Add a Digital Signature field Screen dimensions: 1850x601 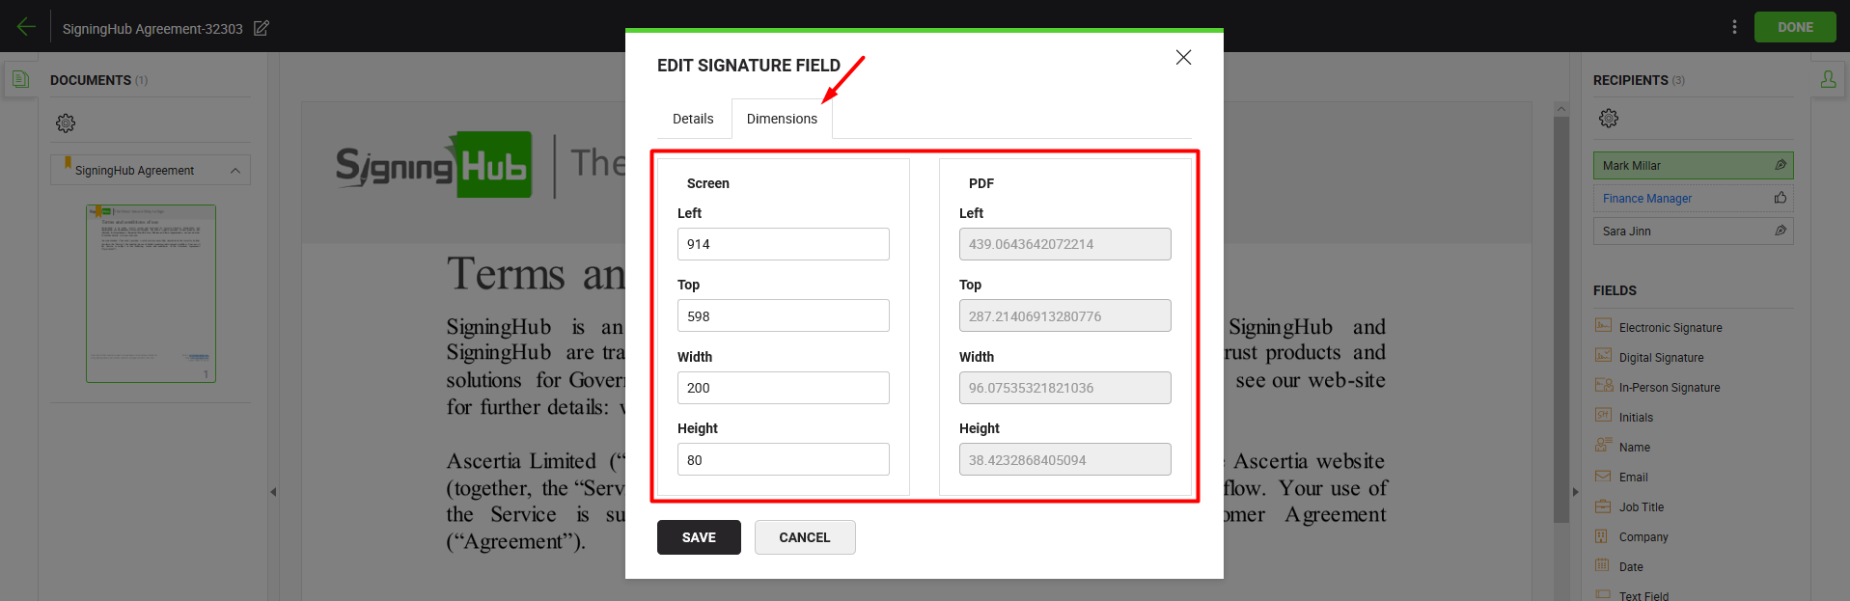1661,357
